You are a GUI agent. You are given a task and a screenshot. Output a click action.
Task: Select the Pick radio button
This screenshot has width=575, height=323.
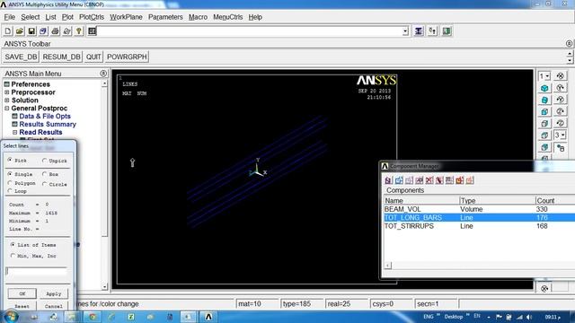click(x=10, y=160)
